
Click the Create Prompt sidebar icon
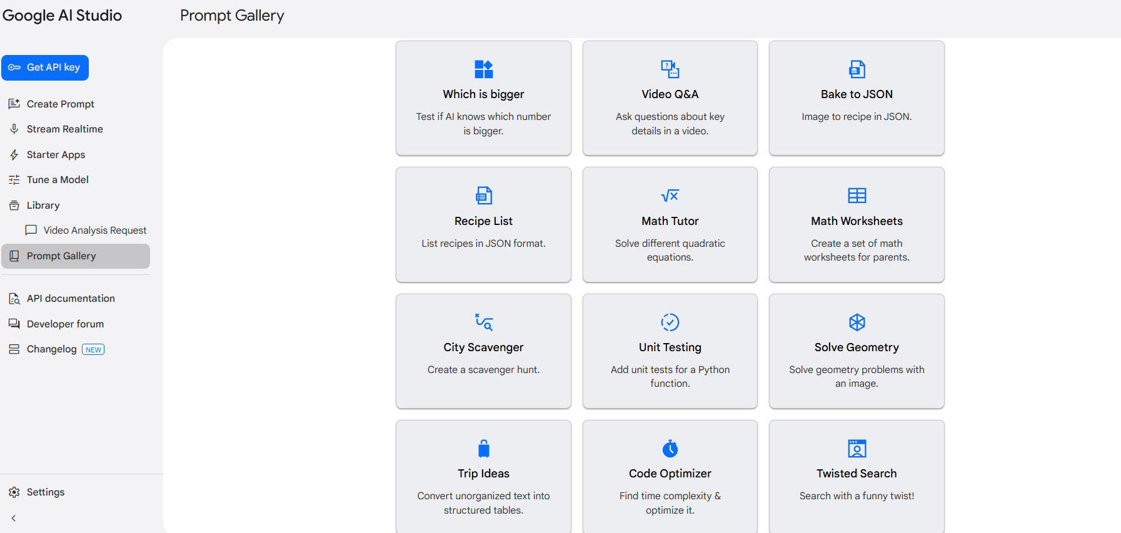[x=14, y=104]
